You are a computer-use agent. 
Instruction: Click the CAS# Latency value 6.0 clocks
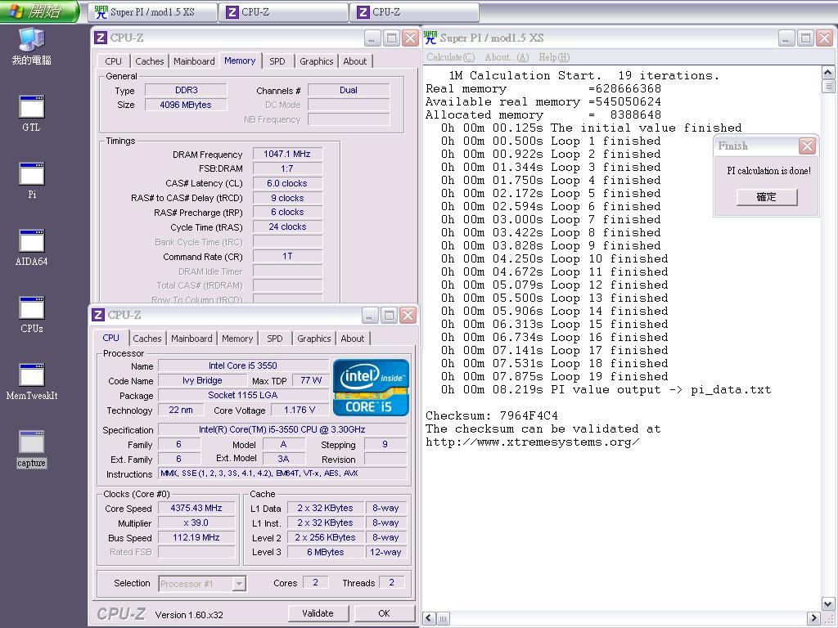coord(287,183)
